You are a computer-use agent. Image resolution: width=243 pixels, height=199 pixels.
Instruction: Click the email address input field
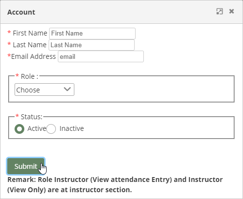point(101,56)
